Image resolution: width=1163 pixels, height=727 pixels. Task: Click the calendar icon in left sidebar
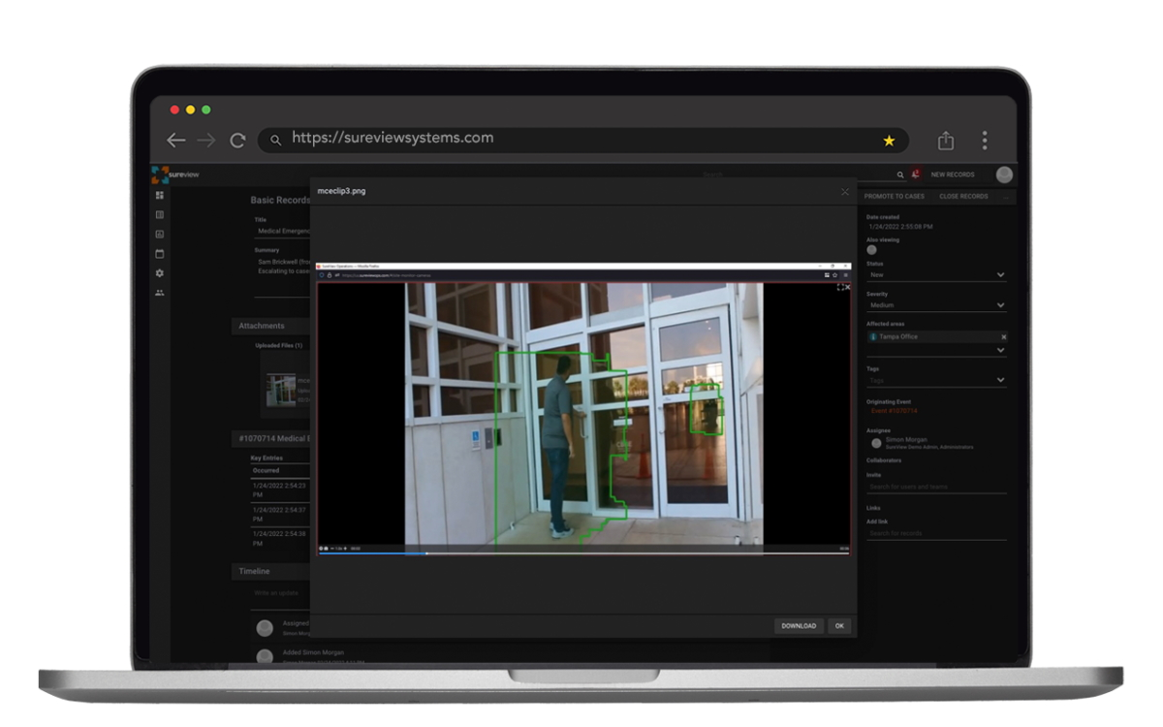tap(160, 254)
